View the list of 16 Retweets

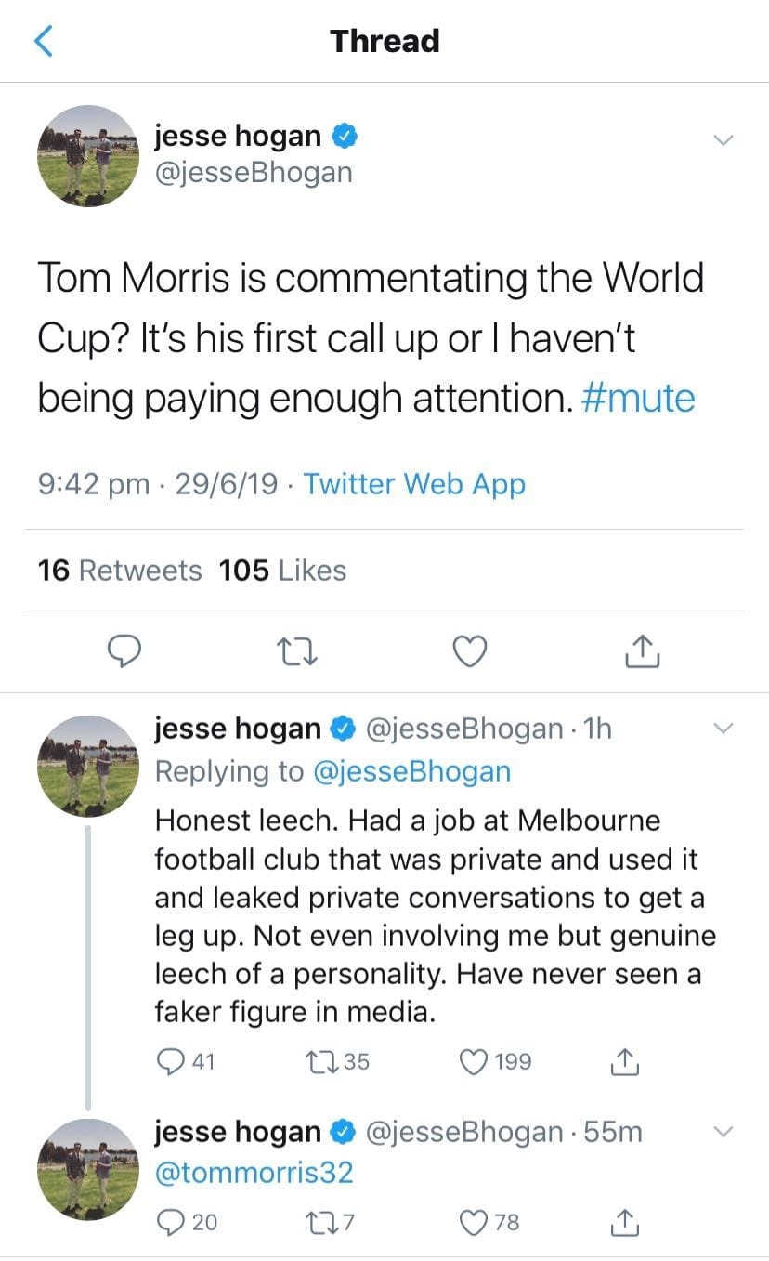coord(119,571)
